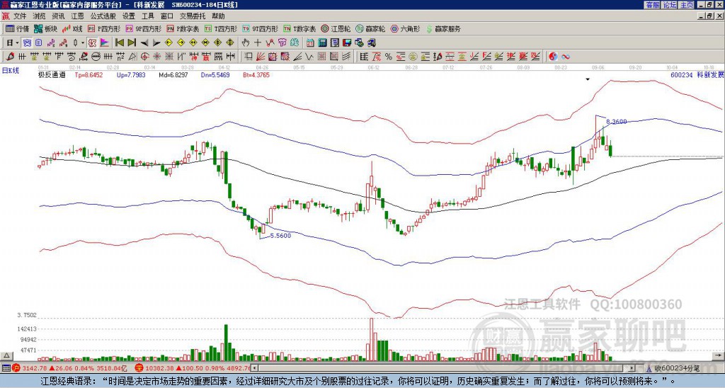Select the percent % tool
The width and height of the screenshot is (725, 388).
coord(389,57)
